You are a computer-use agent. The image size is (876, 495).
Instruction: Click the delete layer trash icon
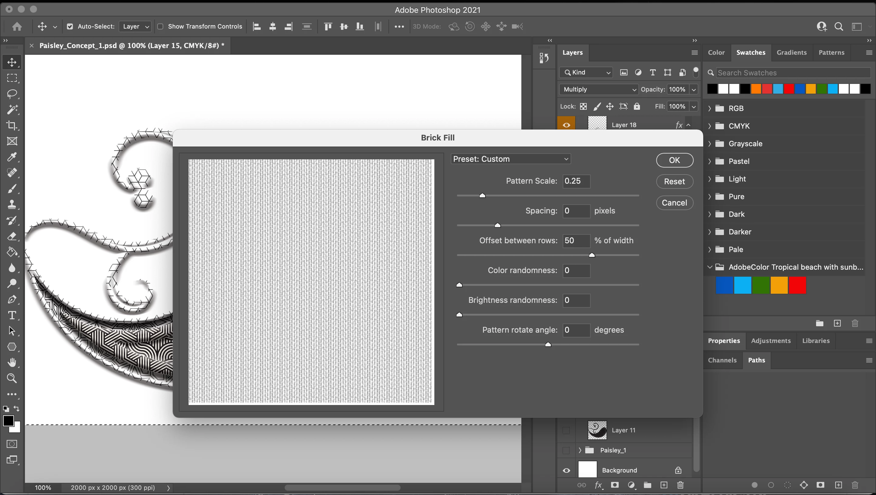680,485
